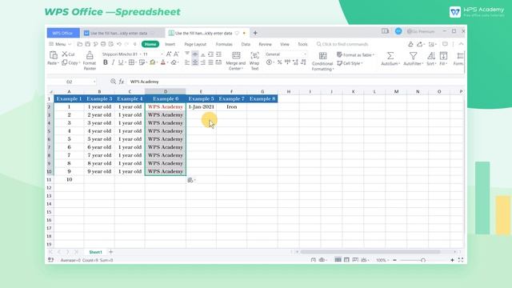Click the Merge and Center icon

(x=236, y=55)
